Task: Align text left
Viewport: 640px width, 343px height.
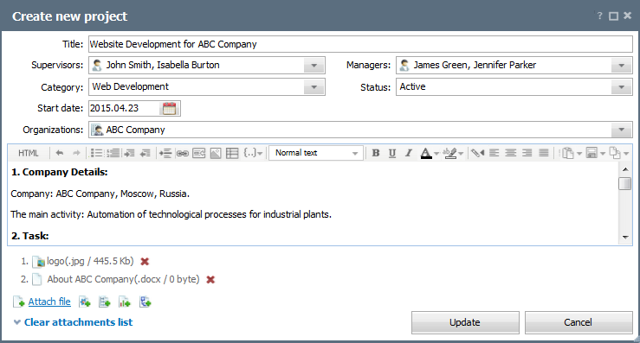Action: point(494,153)
